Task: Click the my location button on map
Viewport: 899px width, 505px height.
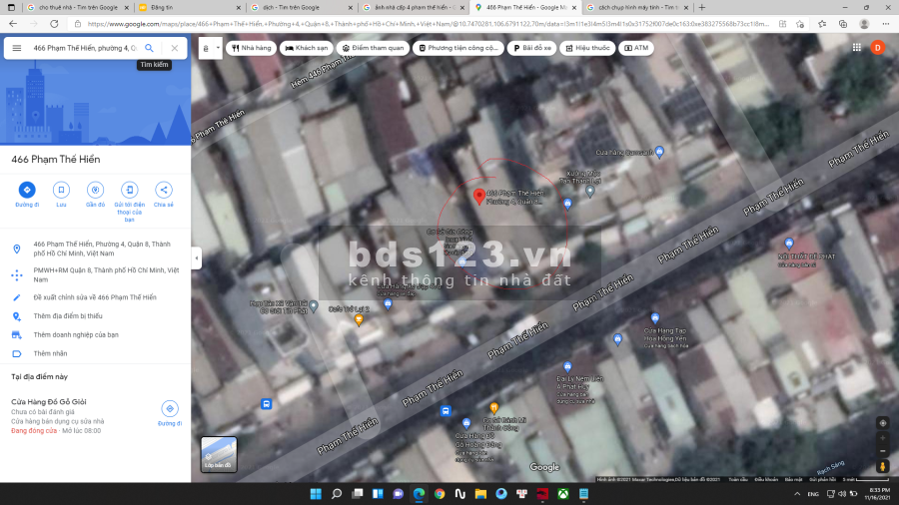Action: click(883, 423)
